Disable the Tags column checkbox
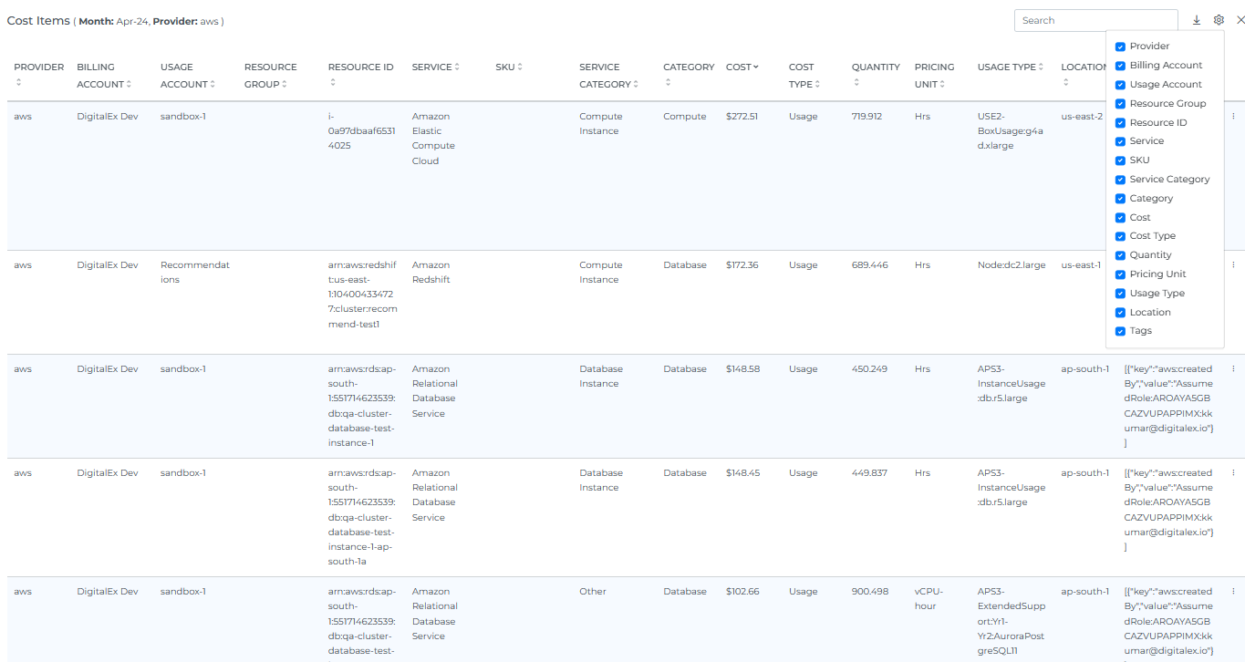Image resolution: width=1245 pixels, height=662 pixels. (1120, 331)
